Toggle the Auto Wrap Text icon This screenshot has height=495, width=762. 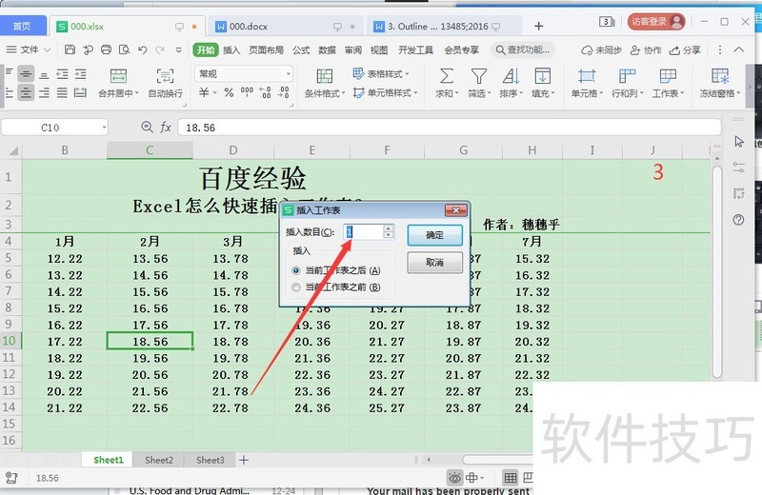click(165, 76)
